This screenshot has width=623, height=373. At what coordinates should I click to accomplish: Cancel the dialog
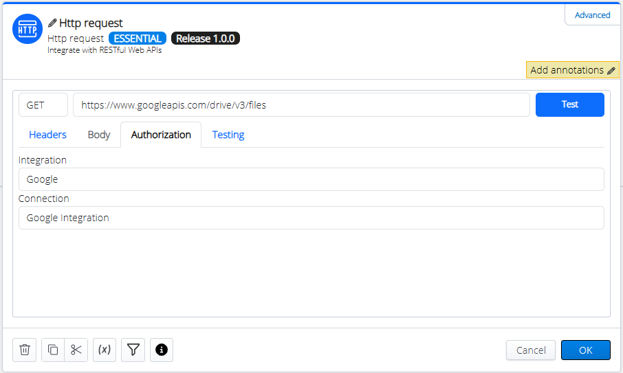[530, 350]
